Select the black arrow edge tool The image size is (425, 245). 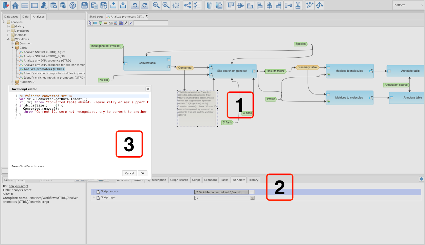pos(126,23)
